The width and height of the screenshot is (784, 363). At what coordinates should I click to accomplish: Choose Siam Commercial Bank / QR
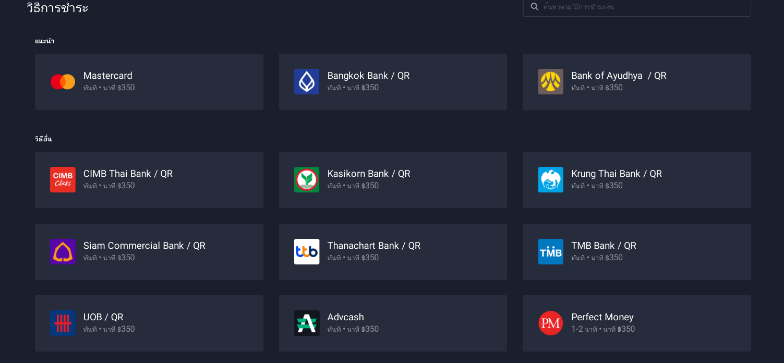click(x=149, y=252)
